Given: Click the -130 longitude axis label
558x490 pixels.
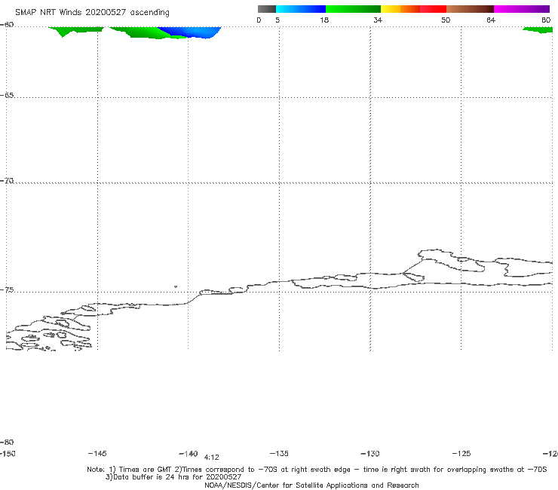Looking at the screenshot, I should pyautogui.click(x=370, y=453).
